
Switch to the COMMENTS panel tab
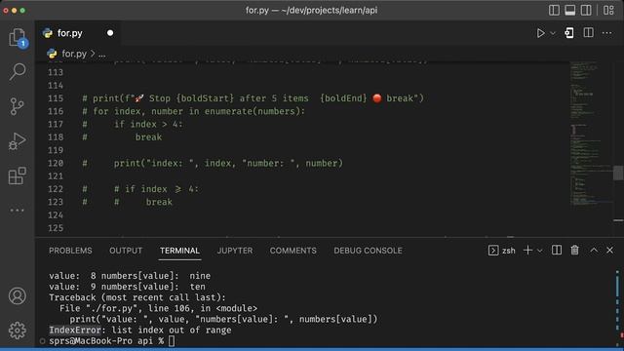[x=293, y=251]
